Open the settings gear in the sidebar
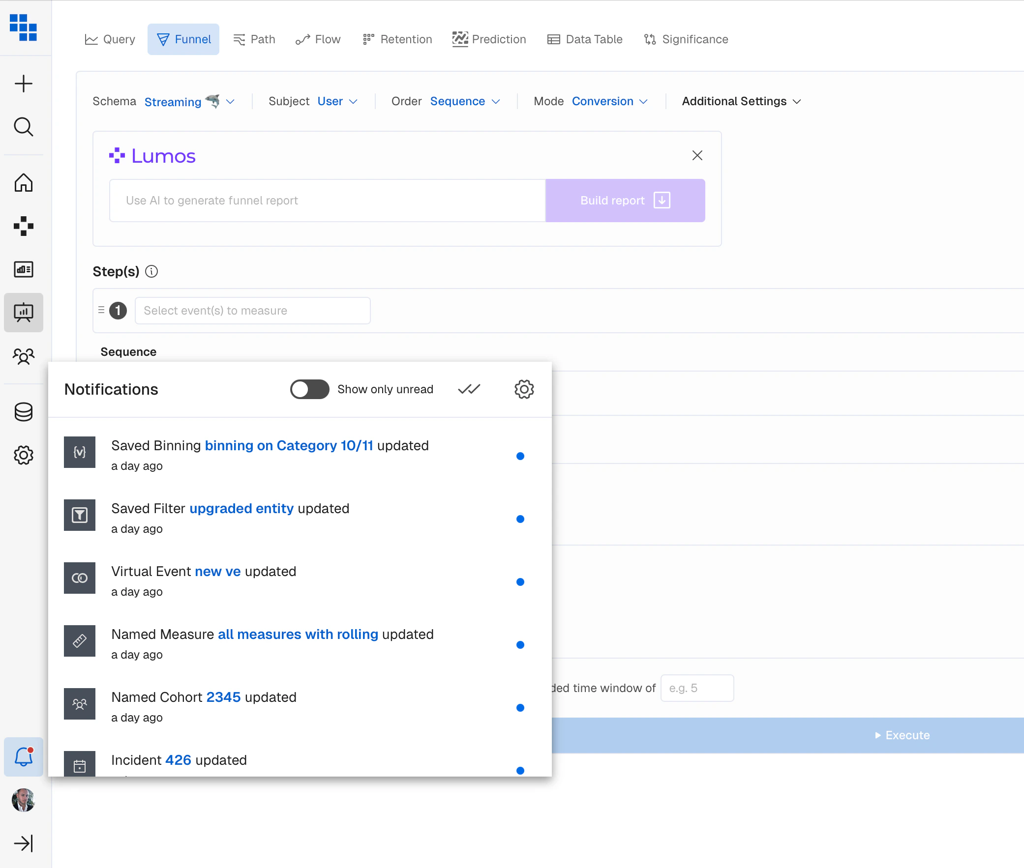 pos(23,455)
